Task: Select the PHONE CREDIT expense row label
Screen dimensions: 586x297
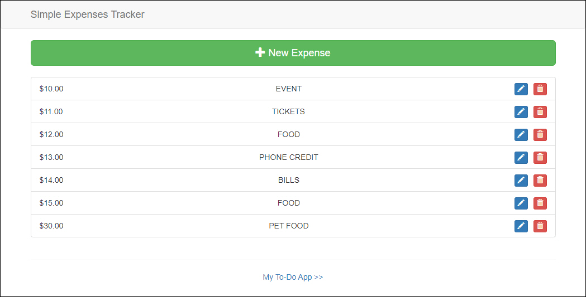Action: point(288,157)
